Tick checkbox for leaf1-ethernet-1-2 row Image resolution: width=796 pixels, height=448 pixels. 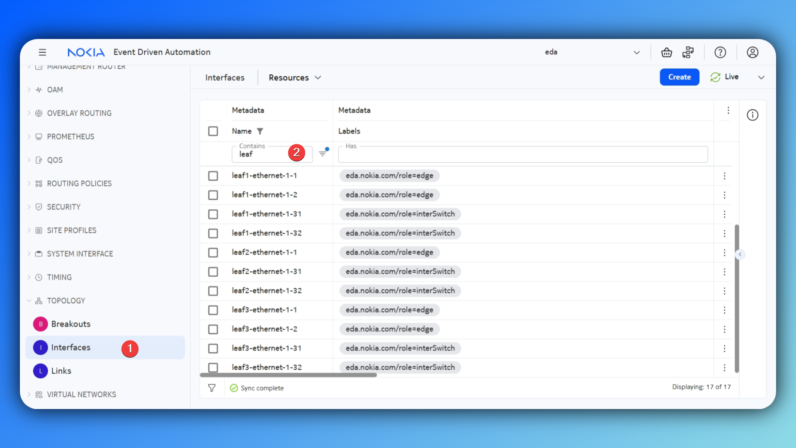[x=213, y=195]
